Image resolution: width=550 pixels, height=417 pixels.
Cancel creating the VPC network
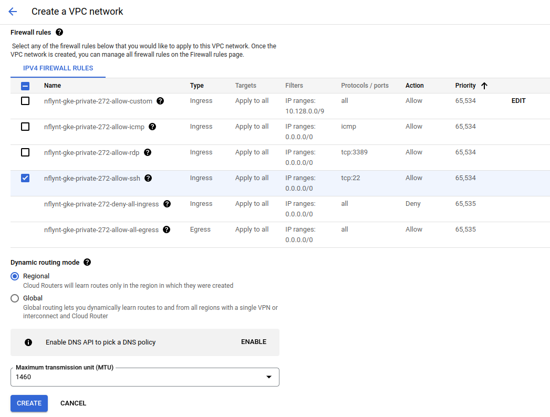coord(73,403)
